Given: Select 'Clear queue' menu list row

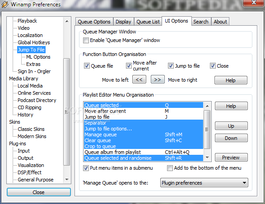Looking at the screenshot, I should [144, 140].
